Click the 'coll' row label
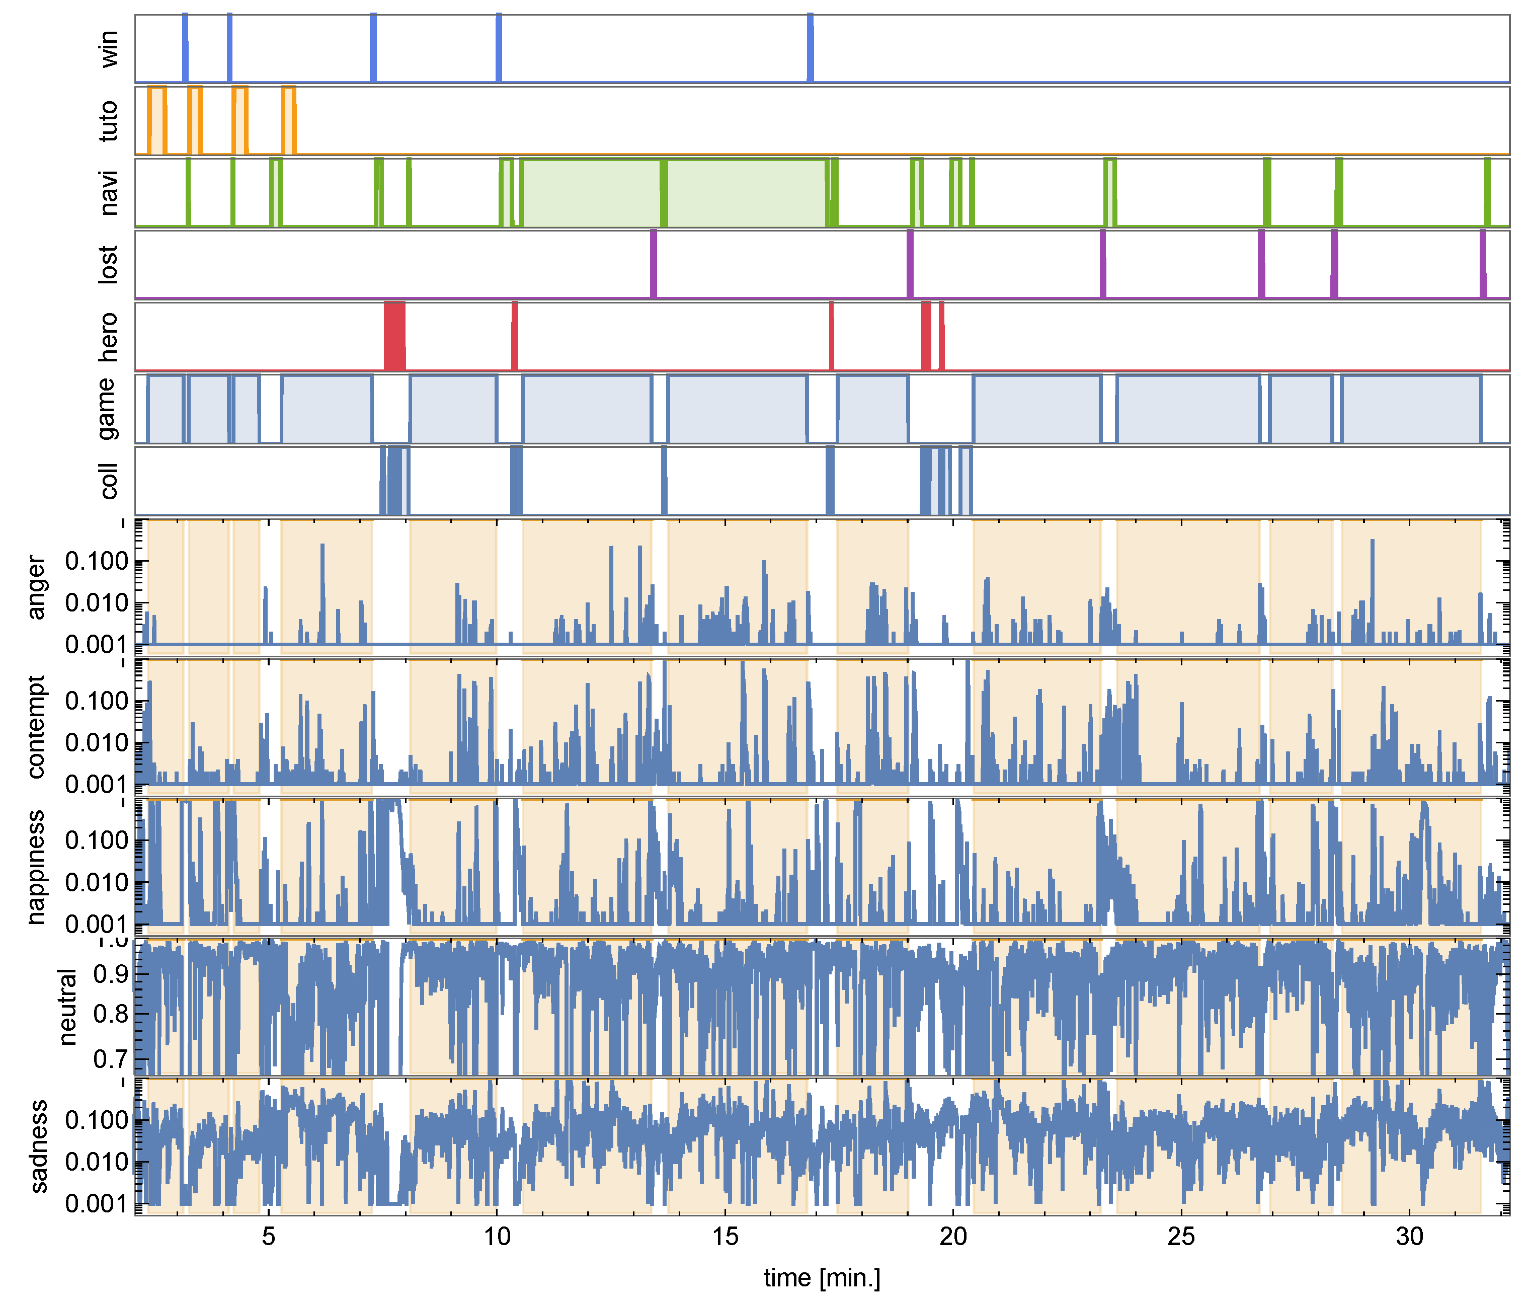1528x1303 pixels. tap(108, 480)
